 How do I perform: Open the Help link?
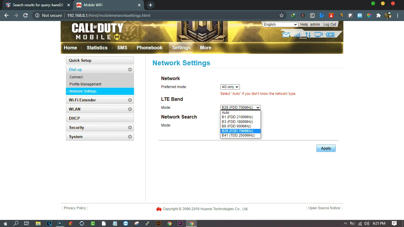(x=304, y=25)
